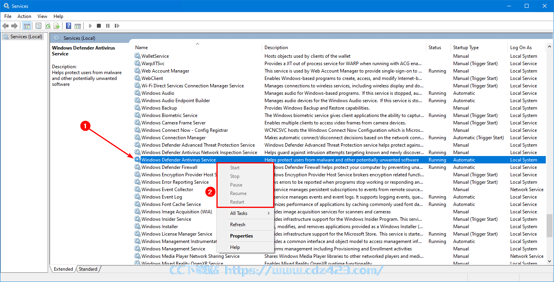Choose Restart in the context menu
This screenshot has height=282, width=554.
[x=245, y=202]
